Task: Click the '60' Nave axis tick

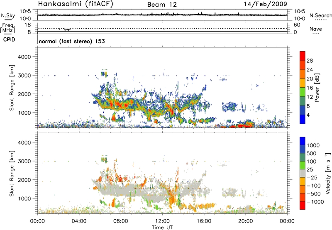Action: pos(297,25)
